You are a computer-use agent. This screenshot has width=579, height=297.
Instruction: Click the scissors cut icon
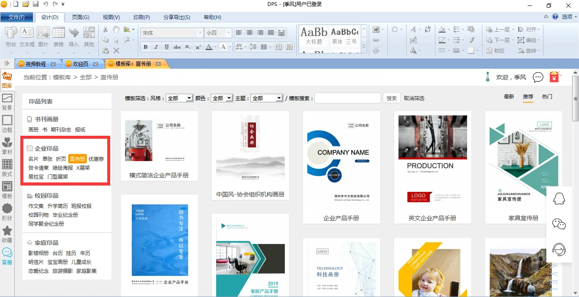pos(106,29)
